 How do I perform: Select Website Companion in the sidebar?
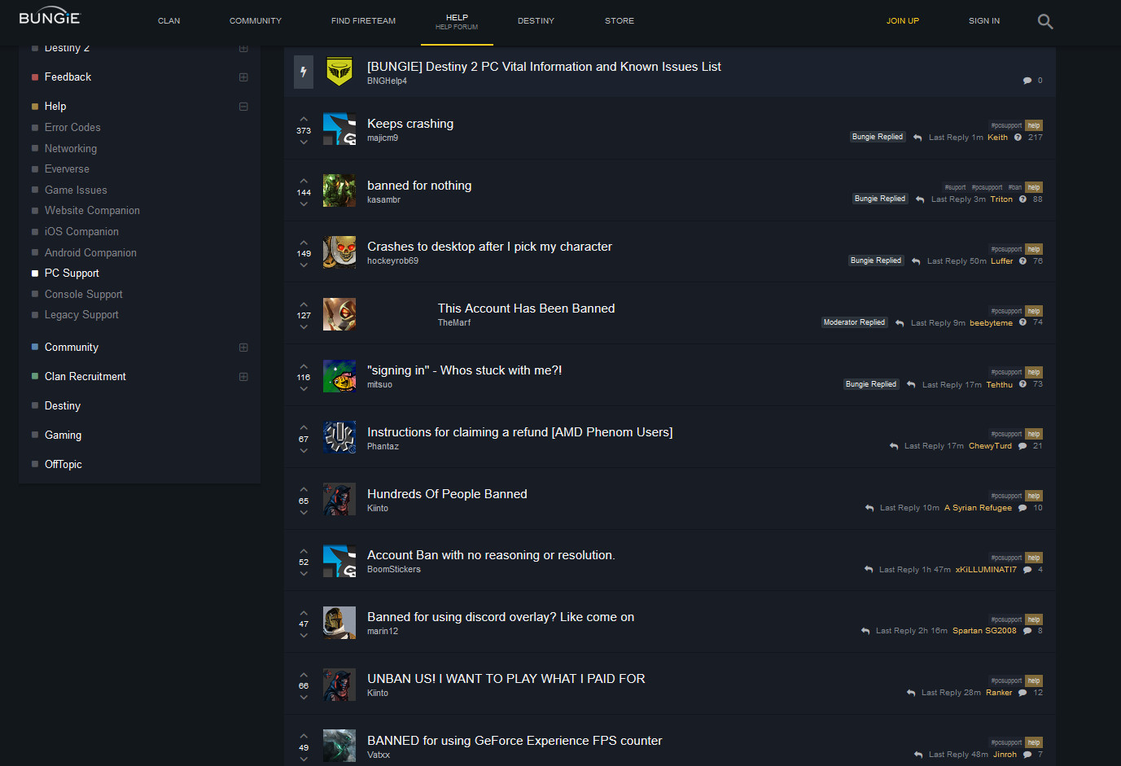pyautogui.click(x=92, y=211)
